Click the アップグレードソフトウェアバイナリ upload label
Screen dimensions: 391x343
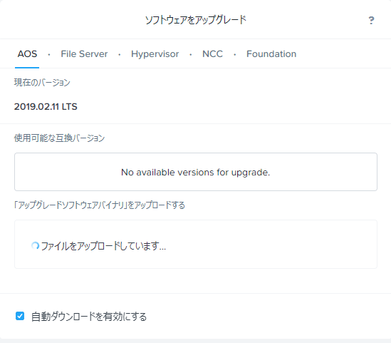coord(100,205)
